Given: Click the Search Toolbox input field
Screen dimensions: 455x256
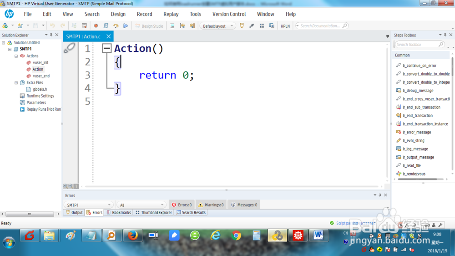Looking at the screenshot, I should [x=419, y=45].
